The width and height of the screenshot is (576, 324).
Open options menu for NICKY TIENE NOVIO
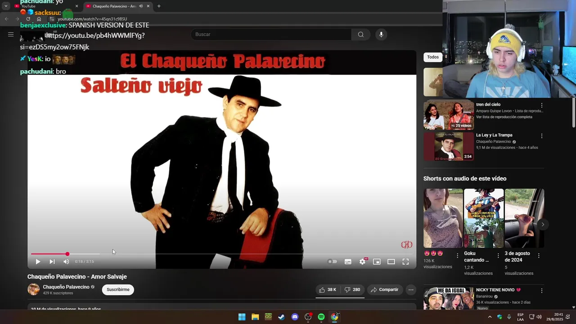pos(542,291)
